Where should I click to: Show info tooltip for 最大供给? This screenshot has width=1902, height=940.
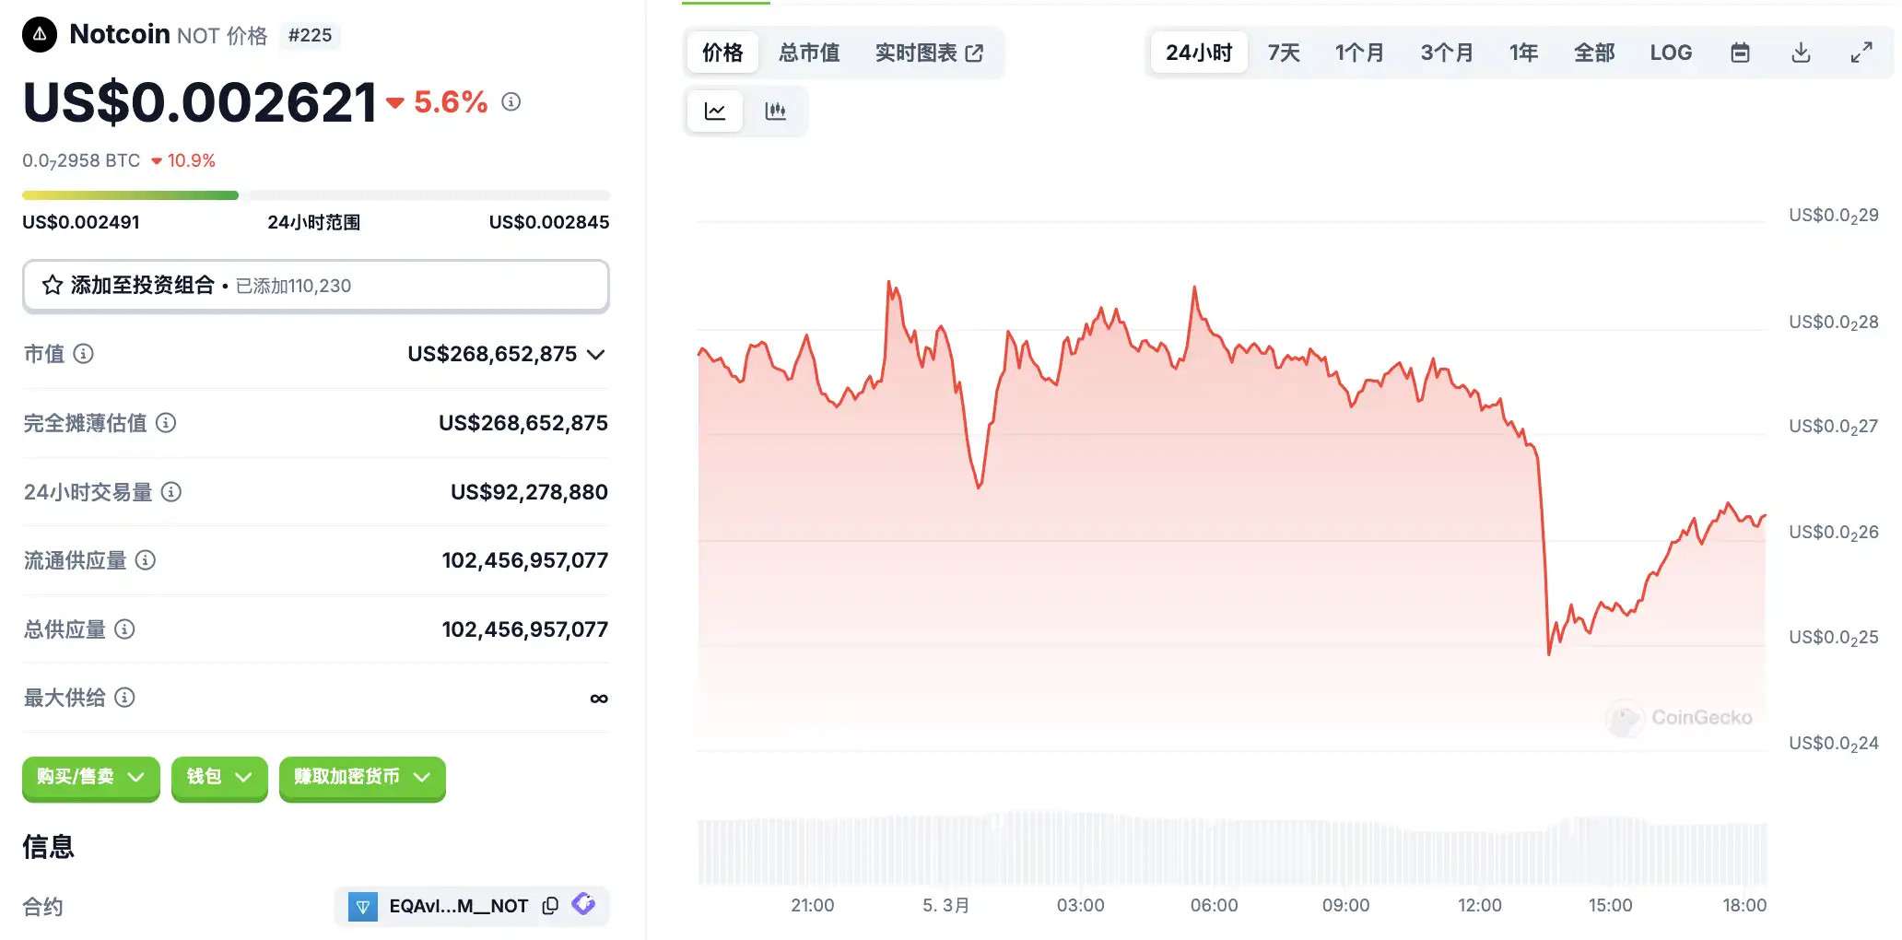point(124,698)
